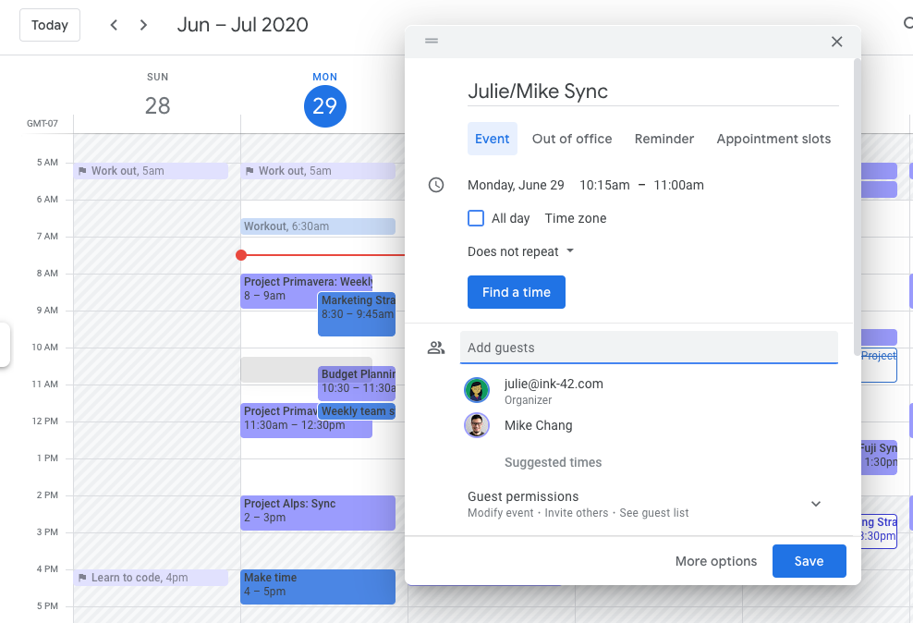Click the next period chevron arrow
Viewport: 913px width, 623px height.
143,25
